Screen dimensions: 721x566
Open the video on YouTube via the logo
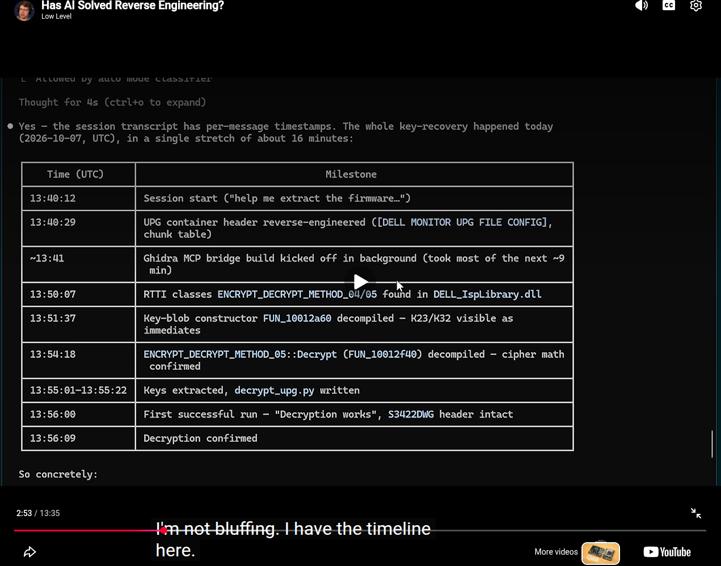(x=667, y=552)
